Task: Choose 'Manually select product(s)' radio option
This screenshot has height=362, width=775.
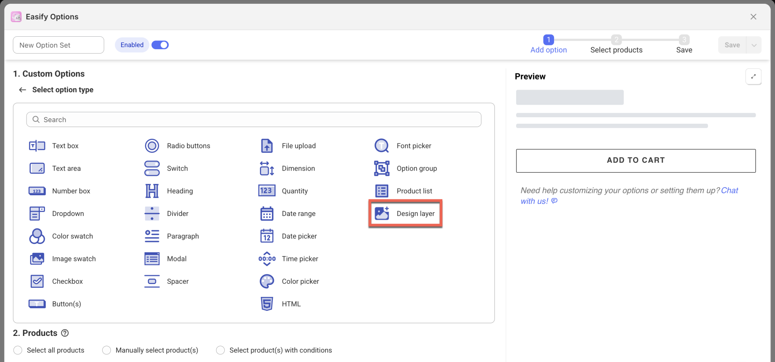Action: pos(107,350)
